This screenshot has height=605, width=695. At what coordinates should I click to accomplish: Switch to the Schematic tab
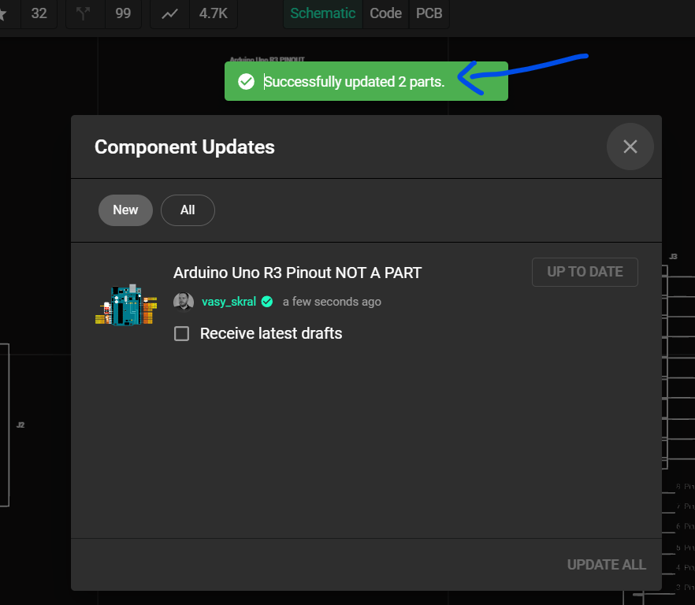click(x=323, y=13)
